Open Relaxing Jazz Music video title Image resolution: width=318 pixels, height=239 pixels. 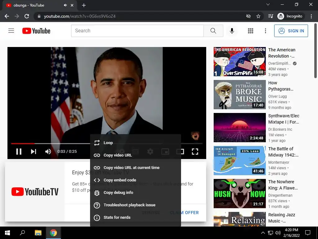282,218
